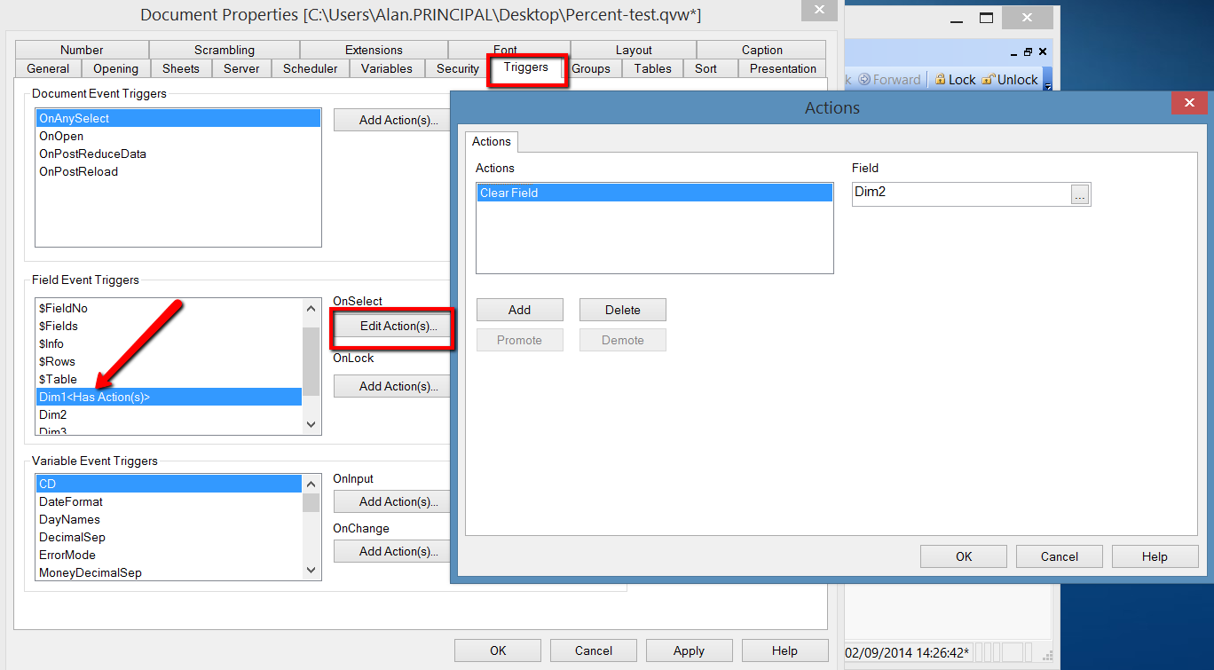The height and width of the screenshot is (670, 1214).
Task: Select $Table in the field triggers list
Action: (169, 379)
